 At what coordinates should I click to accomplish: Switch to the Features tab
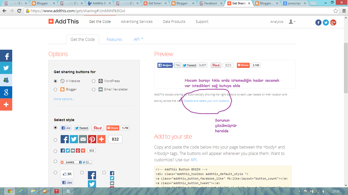pos(114,39)
